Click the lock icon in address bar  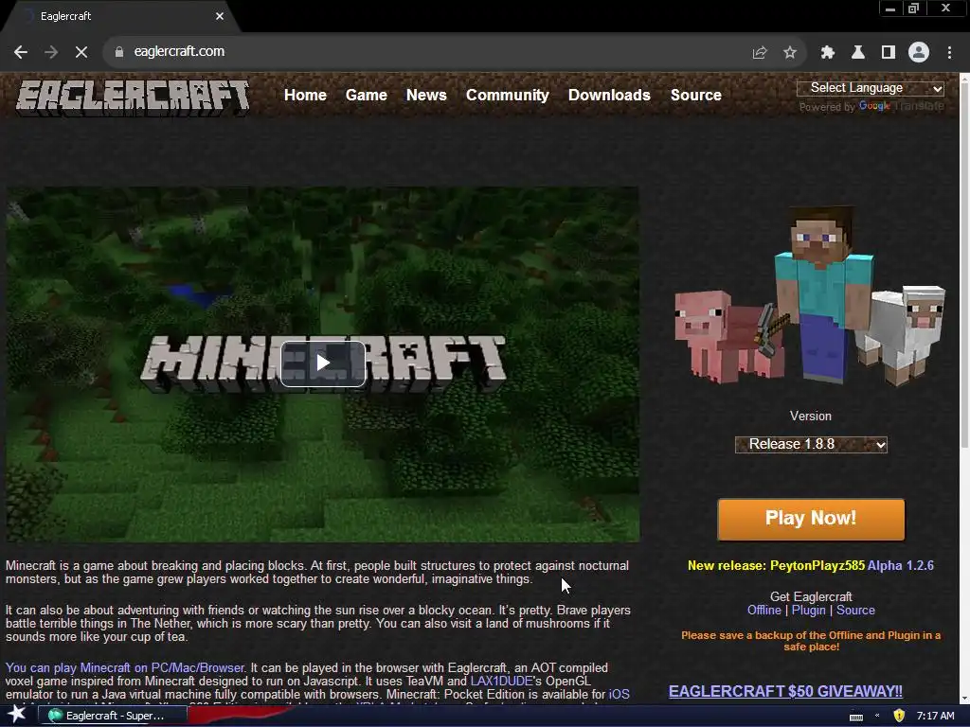tap(119, 52)
